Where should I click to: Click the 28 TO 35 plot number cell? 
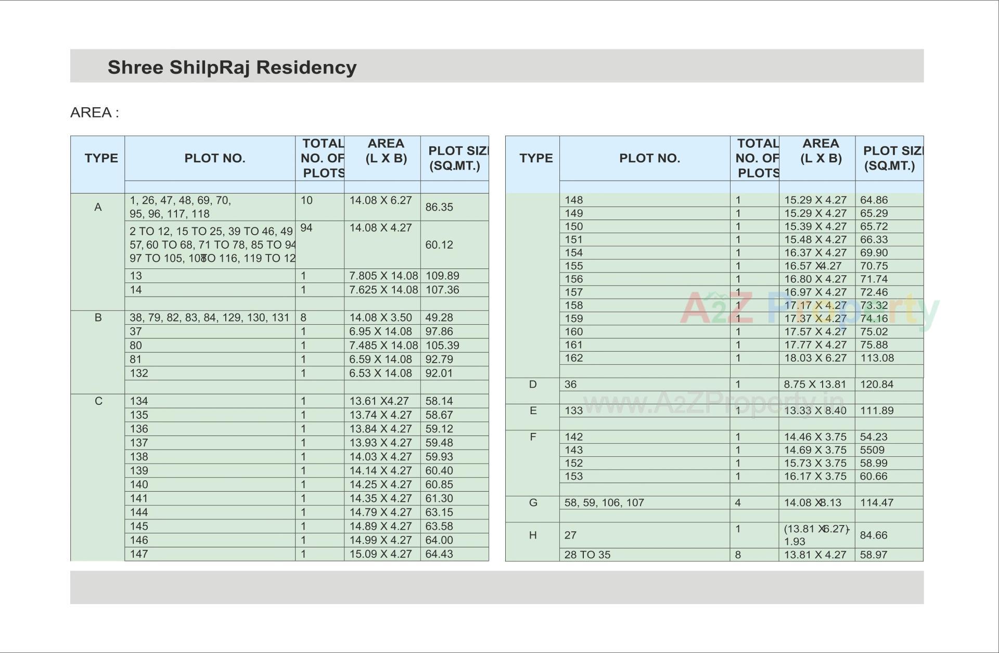588,555
